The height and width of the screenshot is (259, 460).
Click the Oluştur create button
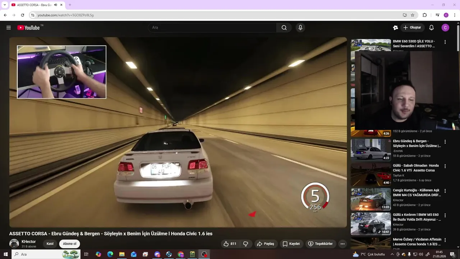[x=412, y=28]
